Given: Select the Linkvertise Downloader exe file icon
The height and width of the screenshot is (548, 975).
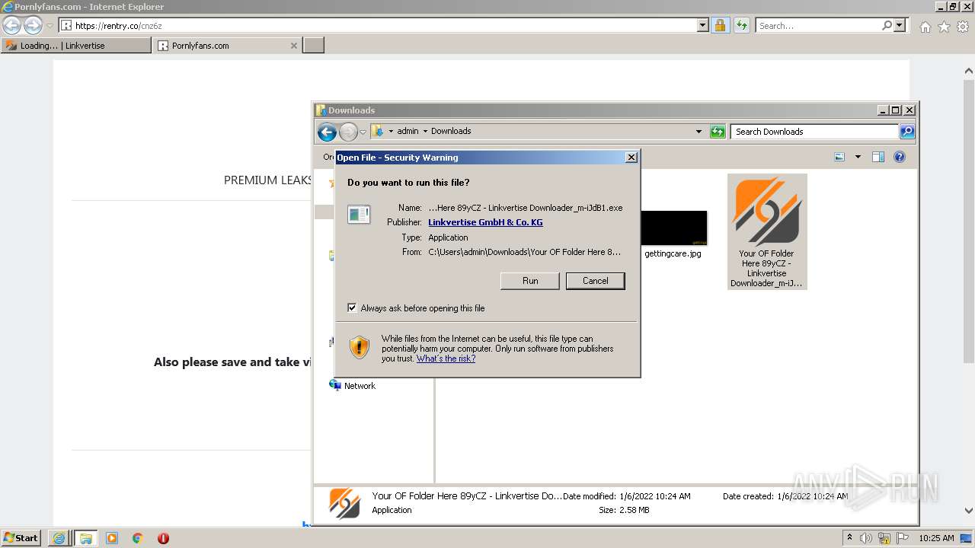Looking at the screenshot, I should [767, 231].
